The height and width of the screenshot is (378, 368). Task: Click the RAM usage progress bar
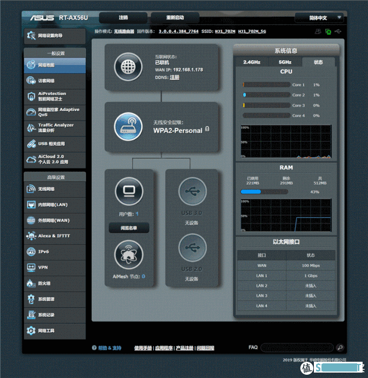pyautogui.click(x=264, y=192)
